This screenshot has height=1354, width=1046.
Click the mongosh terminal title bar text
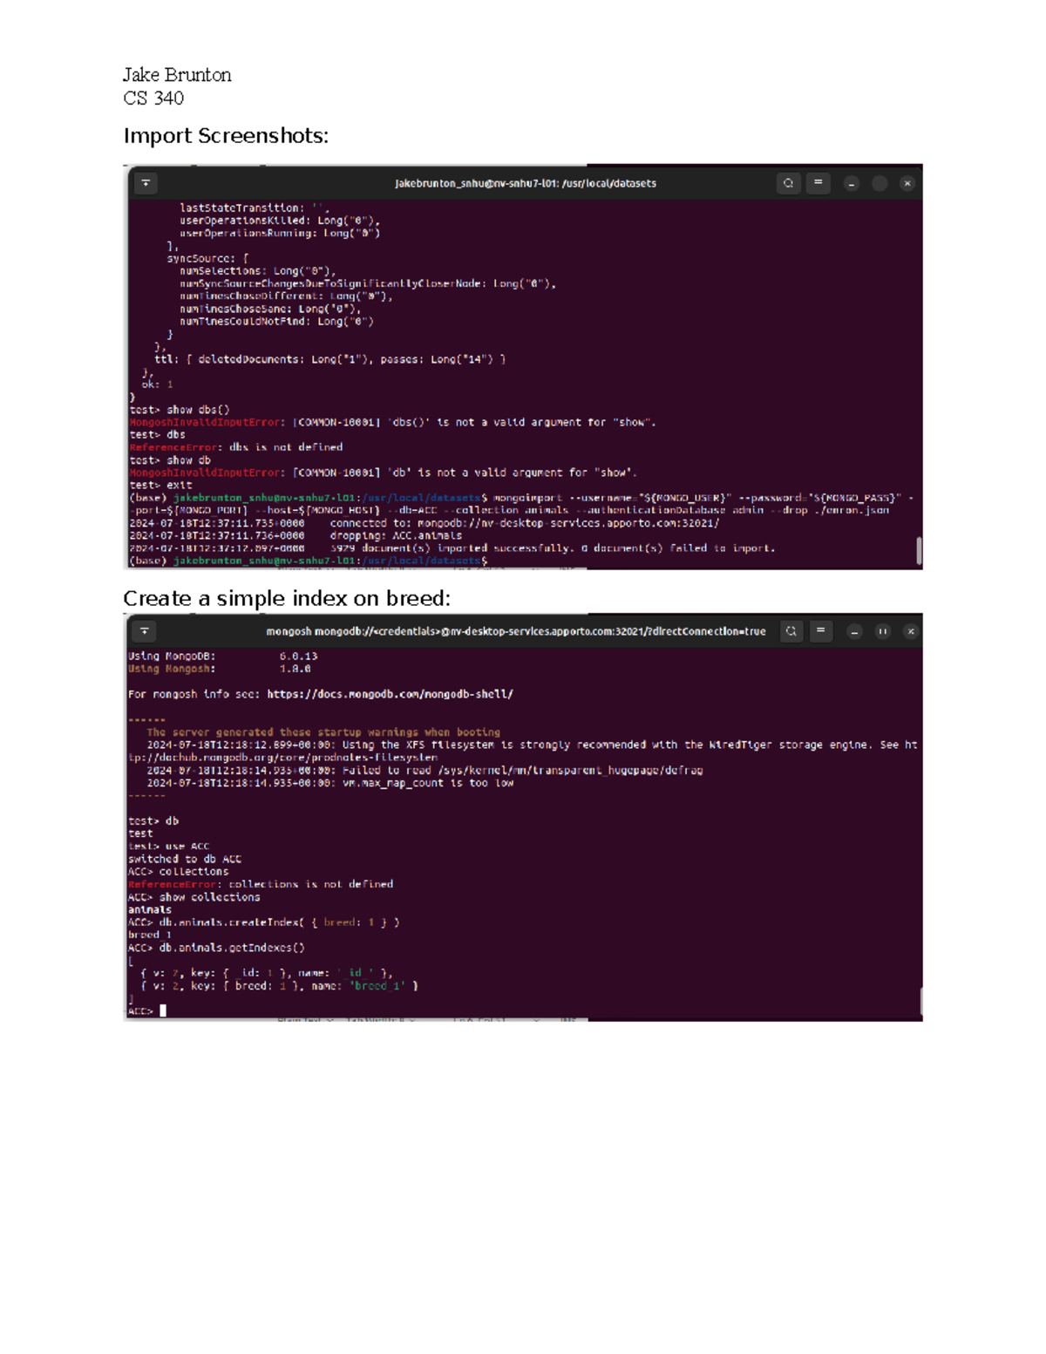(x=515, y=631)
